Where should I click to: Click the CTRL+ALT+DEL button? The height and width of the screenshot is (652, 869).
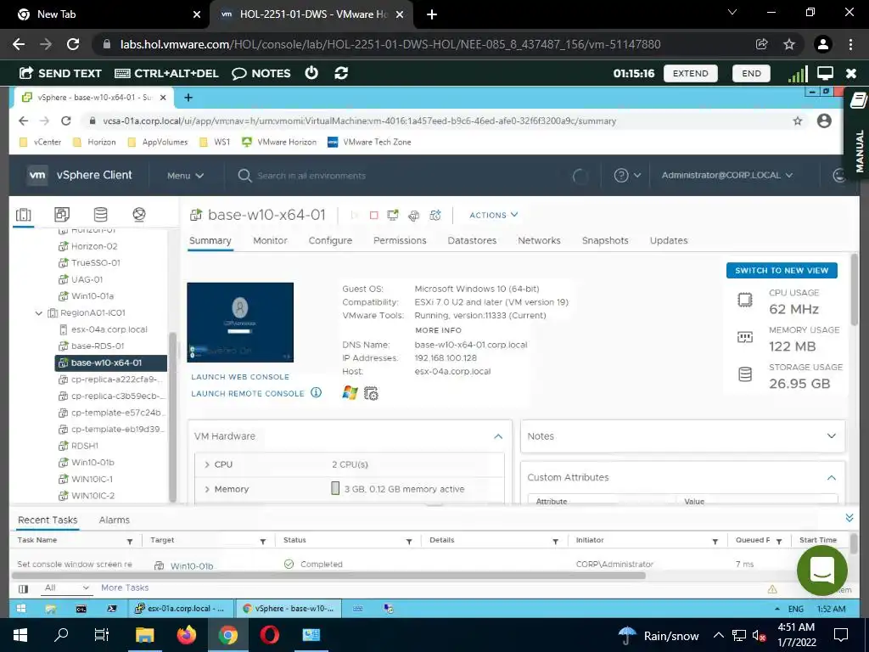[167, 73]
